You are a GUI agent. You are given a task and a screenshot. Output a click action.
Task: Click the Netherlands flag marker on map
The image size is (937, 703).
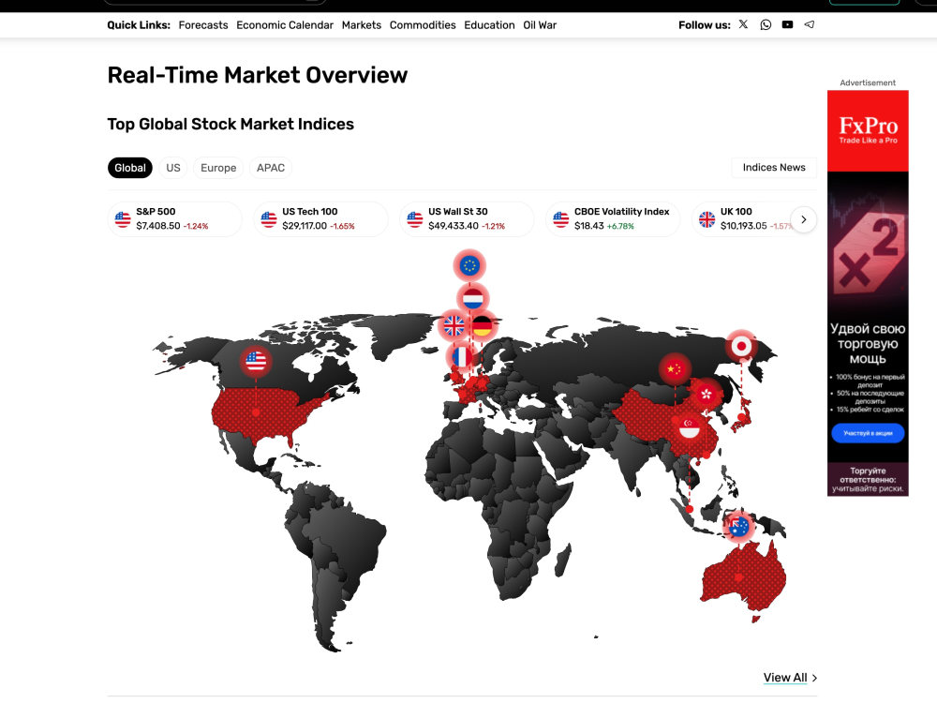(x=473, y=298)
